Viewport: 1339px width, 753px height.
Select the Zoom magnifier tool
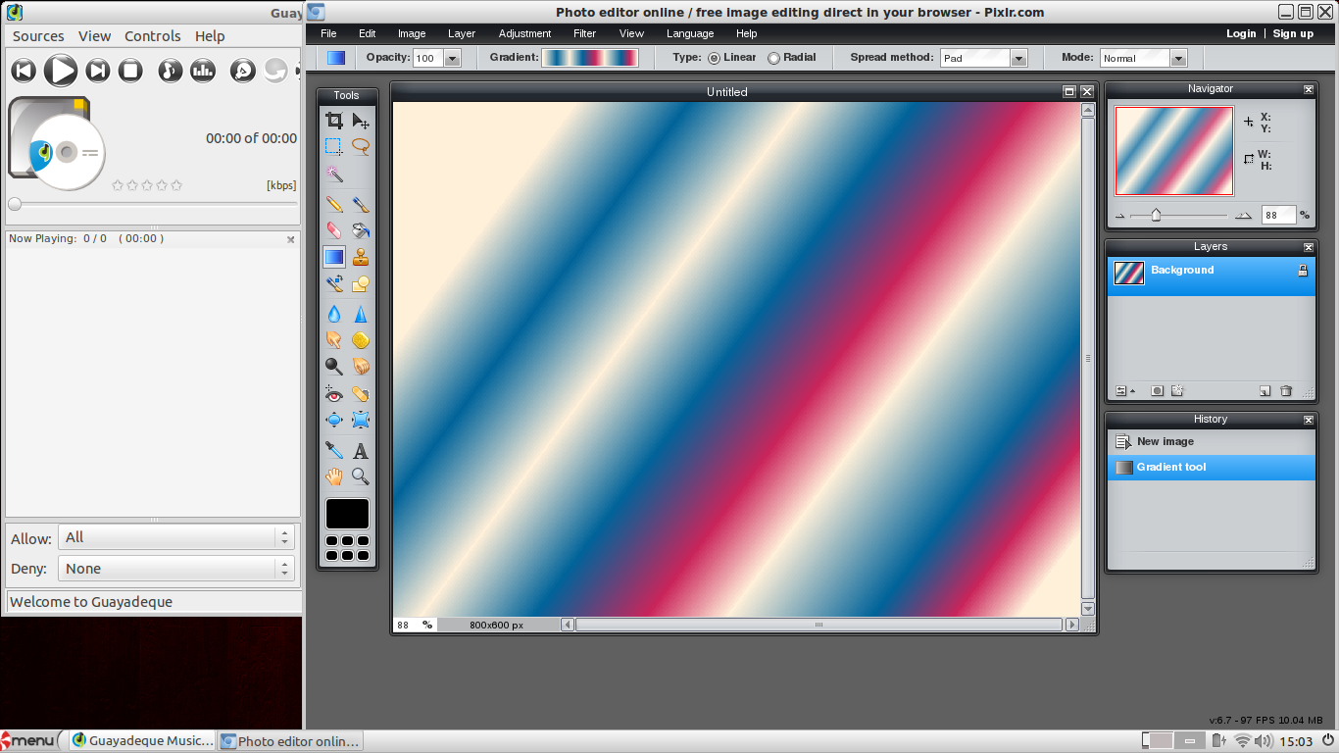[361, 477]
